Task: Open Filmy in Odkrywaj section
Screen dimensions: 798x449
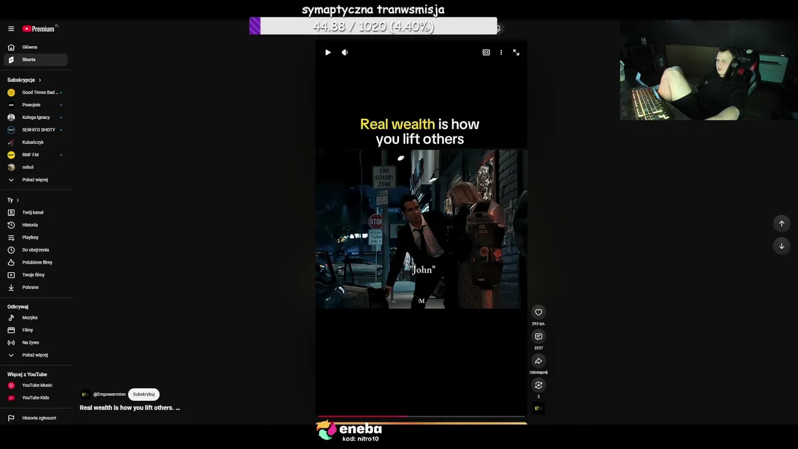Action: [36, 330]
